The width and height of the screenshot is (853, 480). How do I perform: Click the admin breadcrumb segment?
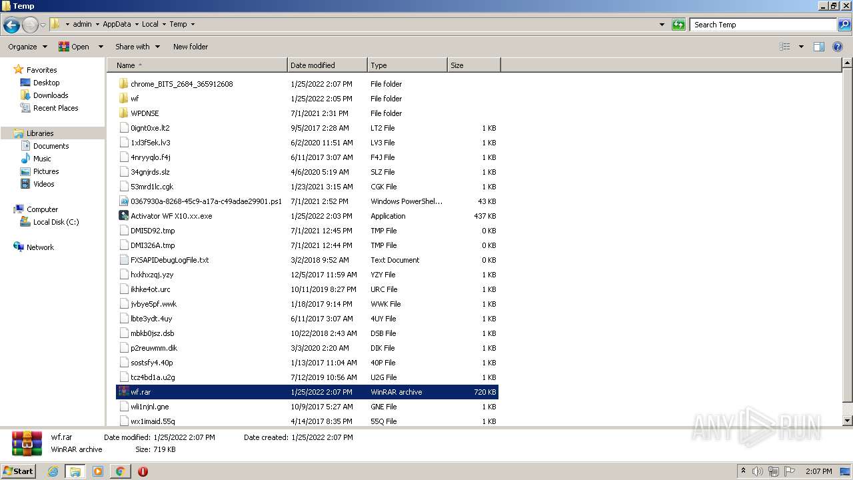point(82,24)
